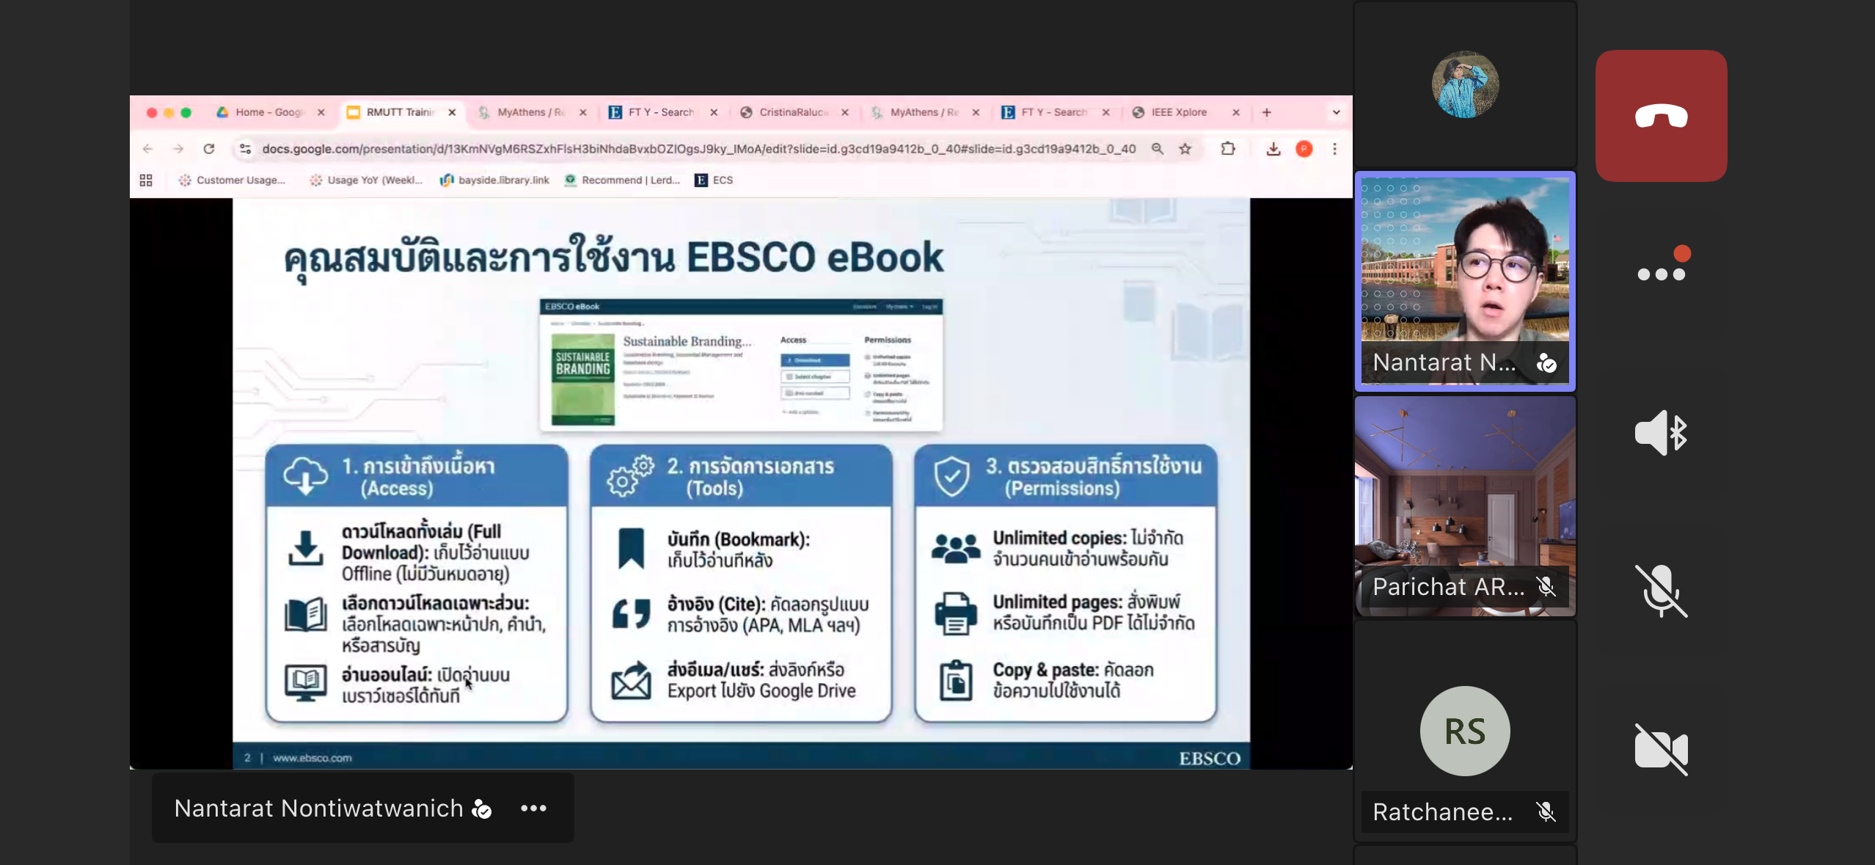The image size is (1875, 865).
Task: Click the browser reload icon
Action: pyautogui.click(x=209, y=149)
